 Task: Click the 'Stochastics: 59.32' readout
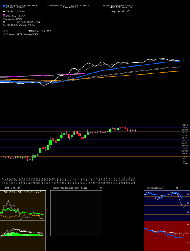pos(13,19)
